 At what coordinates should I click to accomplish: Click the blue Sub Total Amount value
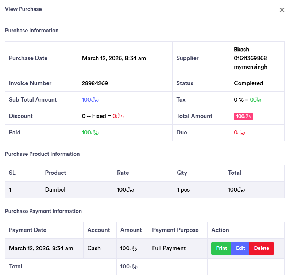(x=90, y=100)
